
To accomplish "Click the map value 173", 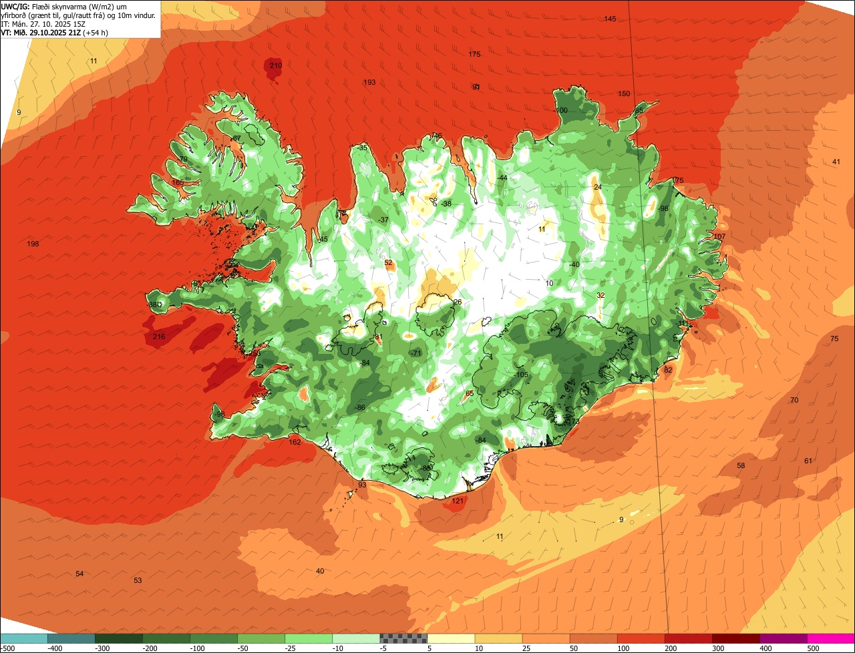I will (x=574, y=421).
